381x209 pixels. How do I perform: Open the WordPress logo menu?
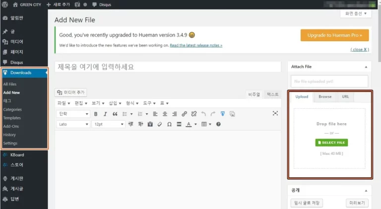[x=5, y=4]
